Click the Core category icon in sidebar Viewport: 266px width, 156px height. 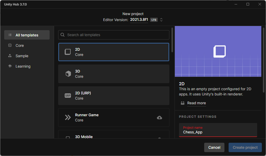point(10,45)
